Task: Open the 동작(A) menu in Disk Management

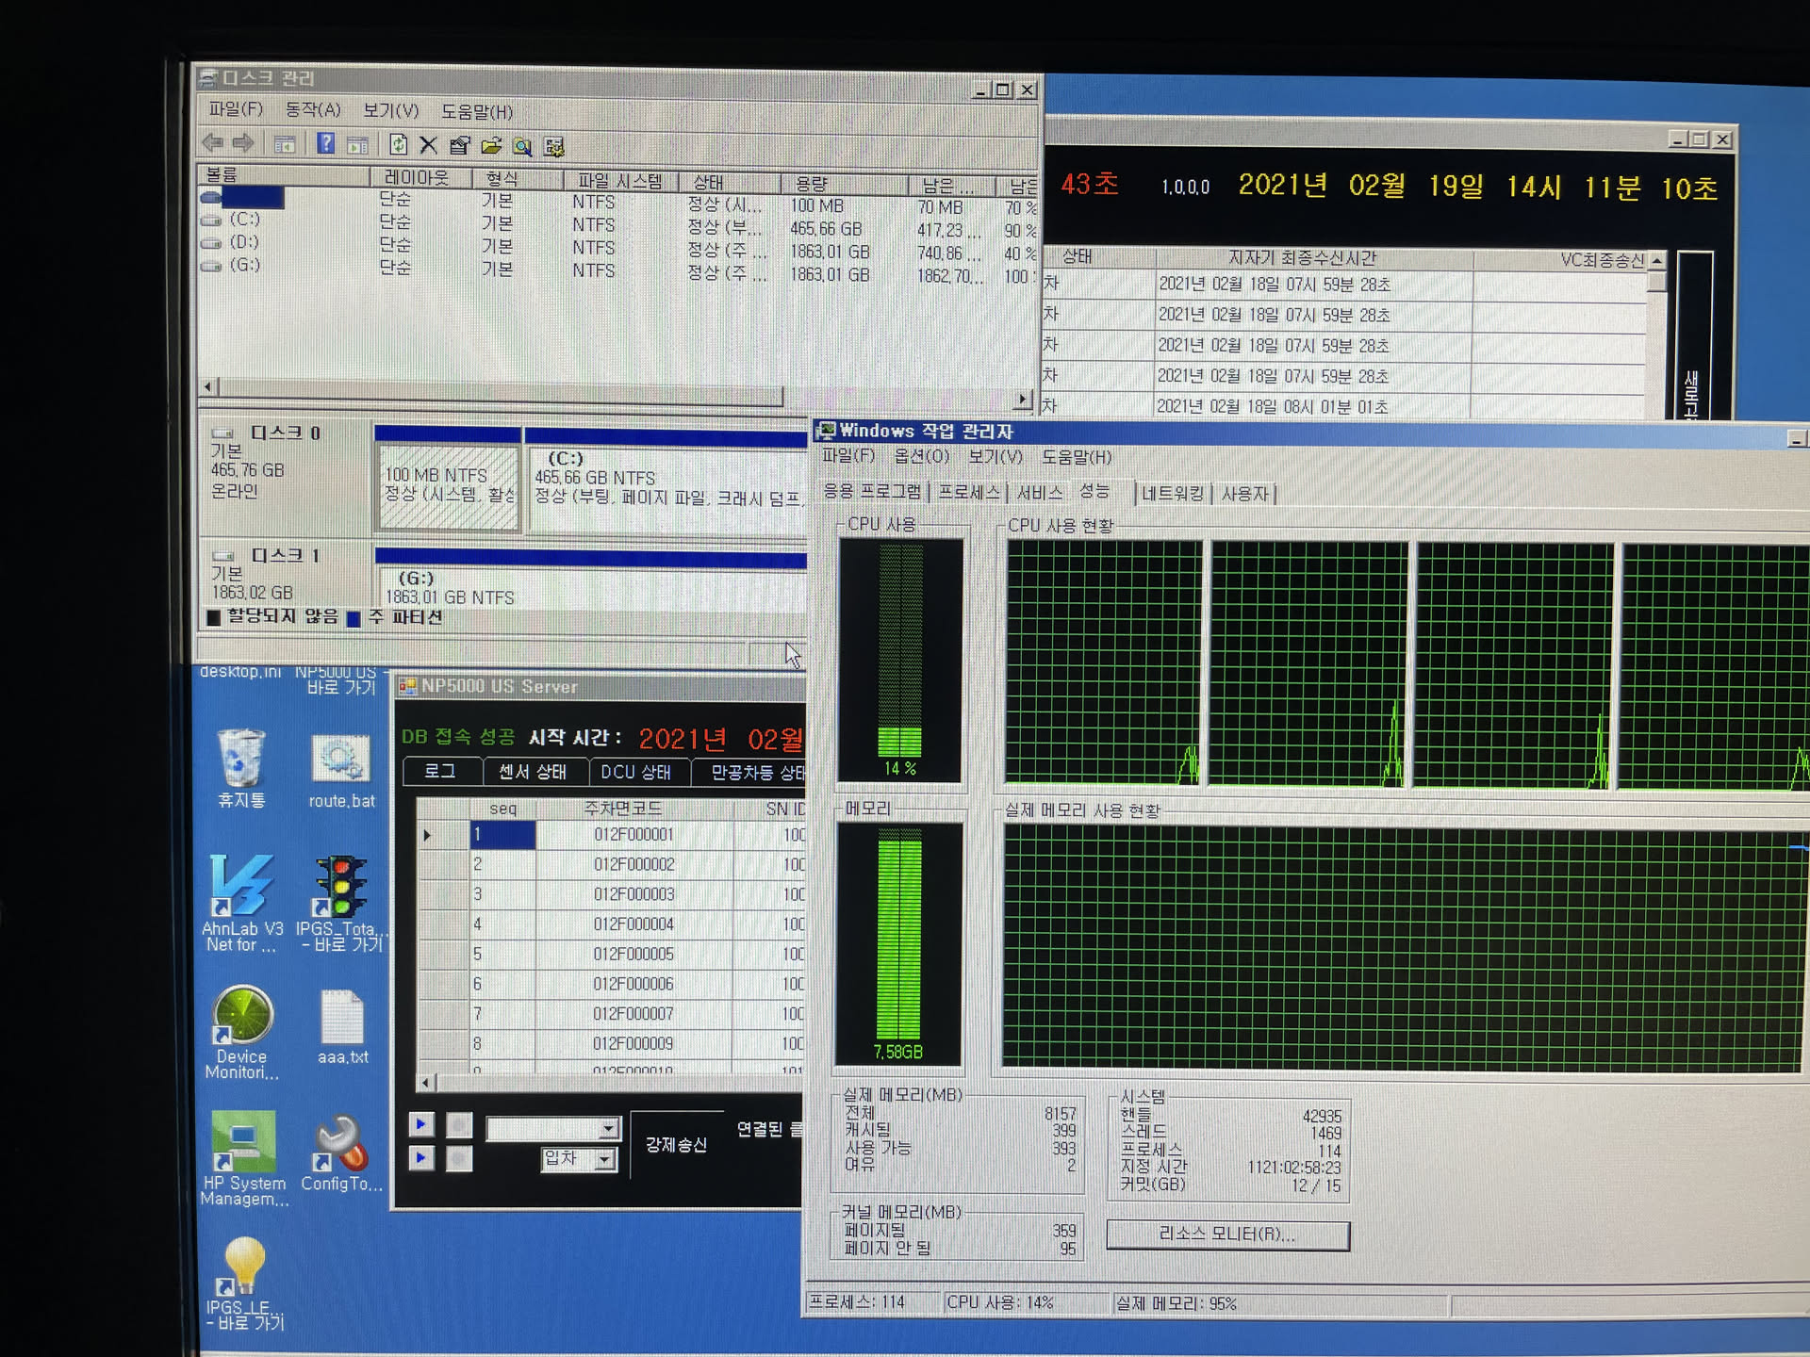Action: click(x=312, y=110)
